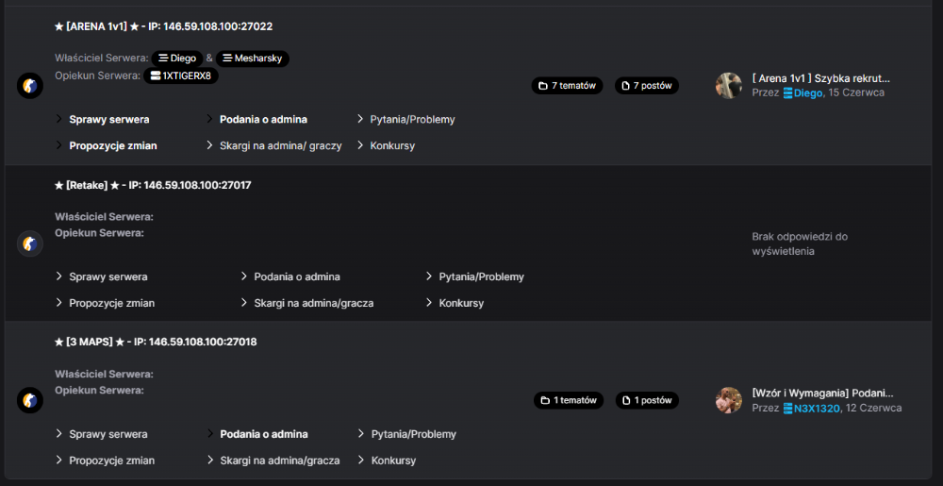943x486 pixels.
Task: Open the Mesharsky owner profile badge
Action: coord(253,59)
